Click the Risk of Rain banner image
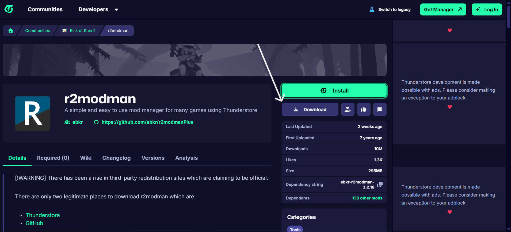511x232 pixels. tap(195, 60)
